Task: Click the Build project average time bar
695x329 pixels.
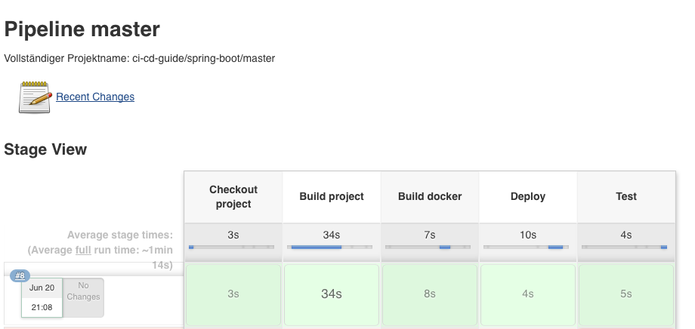Action: [332, 247]
